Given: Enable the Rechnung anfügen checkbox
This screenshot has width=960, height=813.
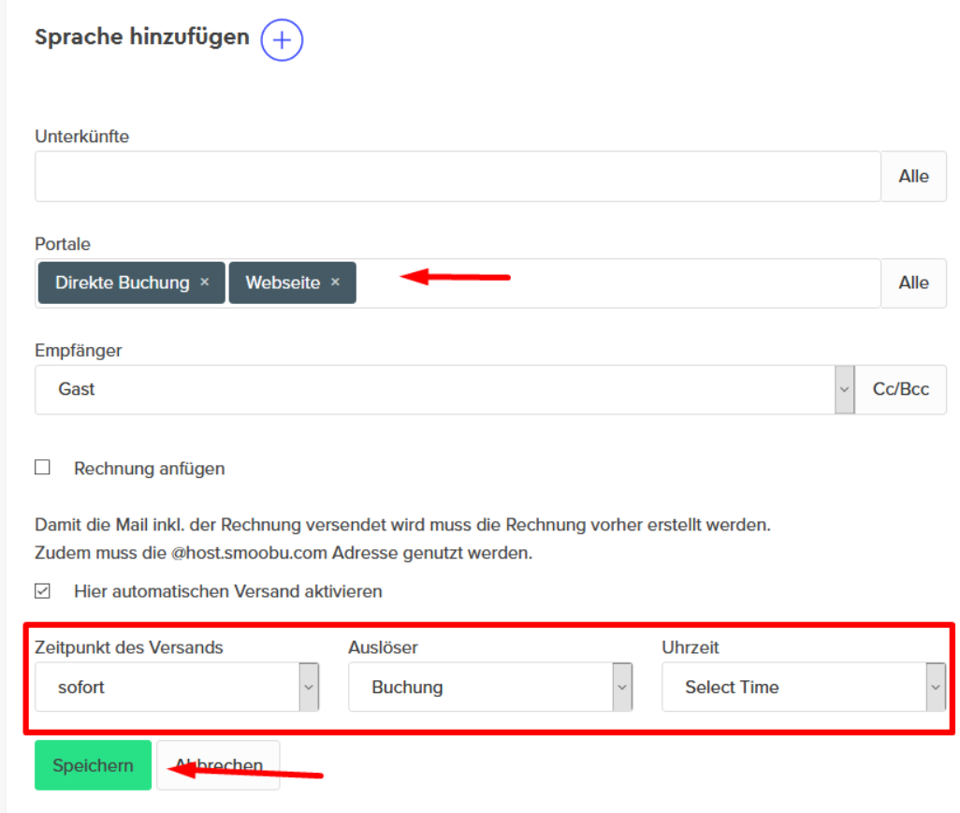Looking at the screenshot, I should coord(42,468).
